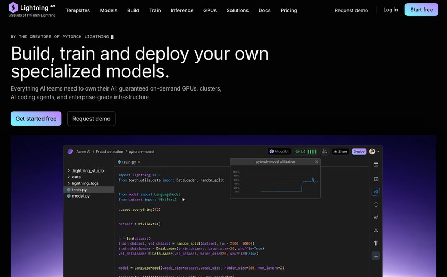
Task: Select train.py in the file tree
Action: pyautogui.click(x=89, y=190)
